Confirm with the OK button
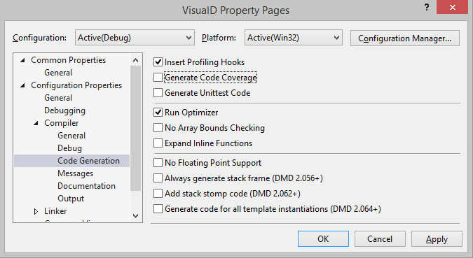Image resolution: width=473 pixels, height=258 pixels. (x=323, y=238)
